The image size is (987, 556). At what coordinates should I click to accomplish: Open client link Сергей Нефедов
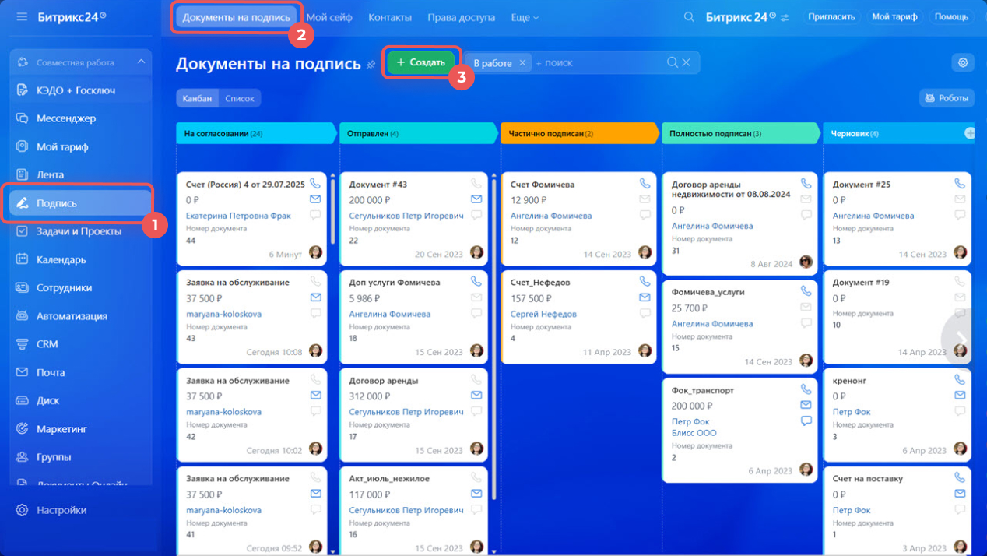coord(543,314)
